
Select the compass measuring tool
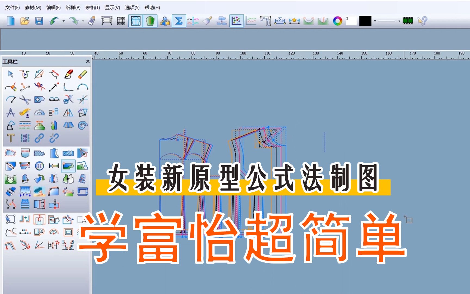11,112
